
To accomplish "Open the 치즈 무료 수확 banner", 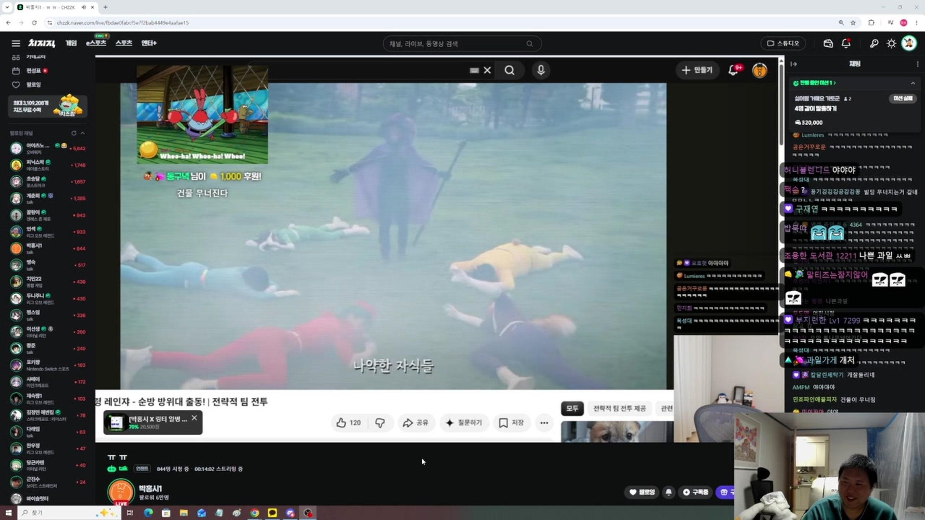I will click(48, 106).
